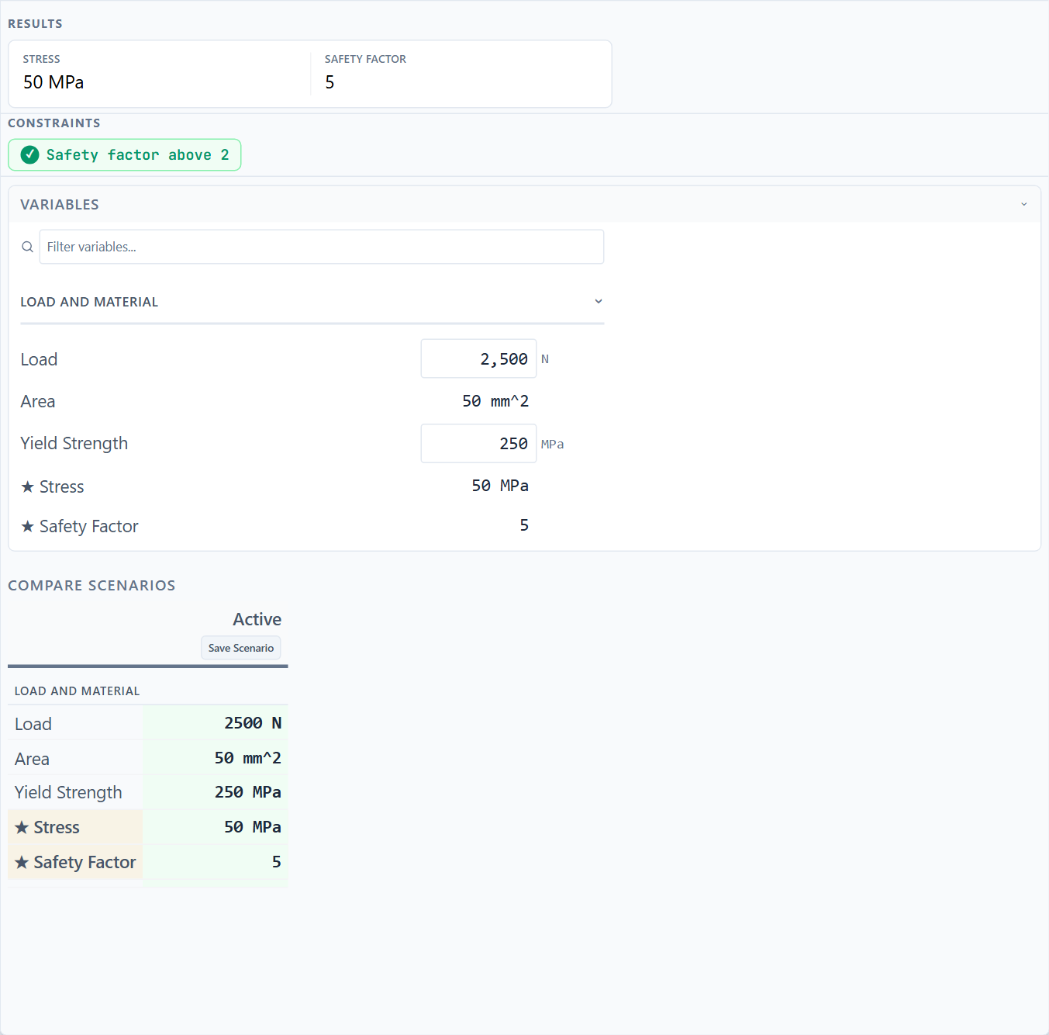
Task: Click the green checkmark constraint icon
Action: pyautogui.click(x=29, y=154)
